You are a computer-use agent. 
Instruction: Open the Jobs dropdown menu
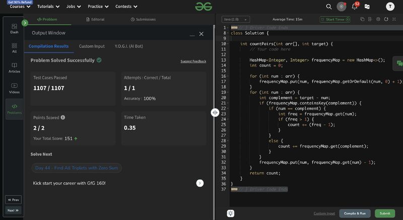point(74,7)
